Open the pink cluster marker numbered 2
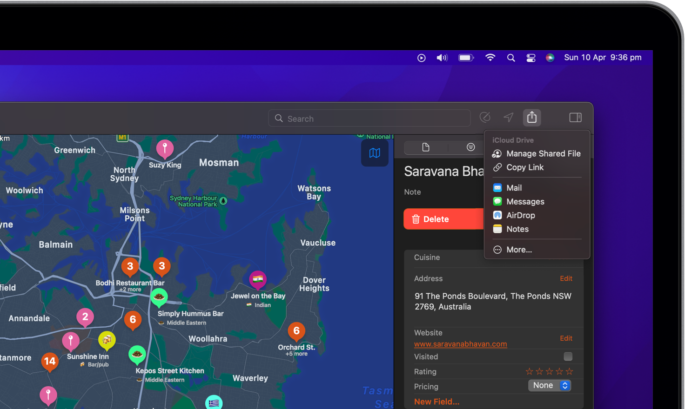685x409 pixels. pyautogui.click(x=85, y=317)
